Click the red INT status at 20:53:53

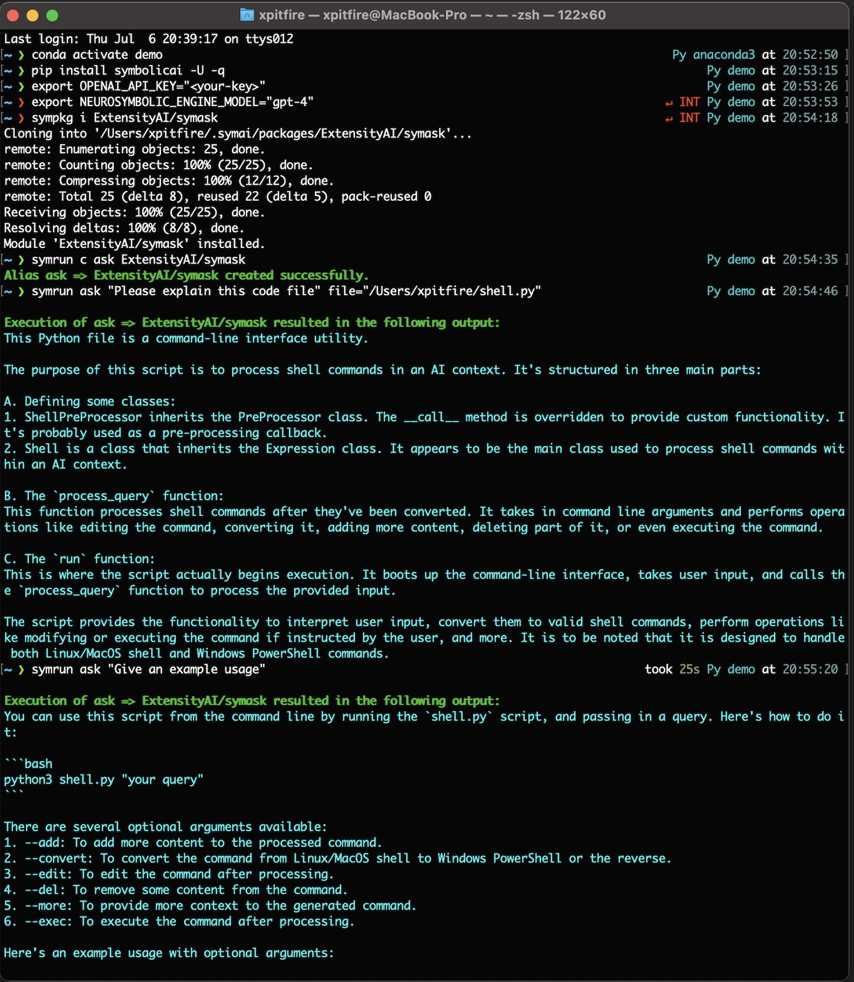(x=689, y=102)
